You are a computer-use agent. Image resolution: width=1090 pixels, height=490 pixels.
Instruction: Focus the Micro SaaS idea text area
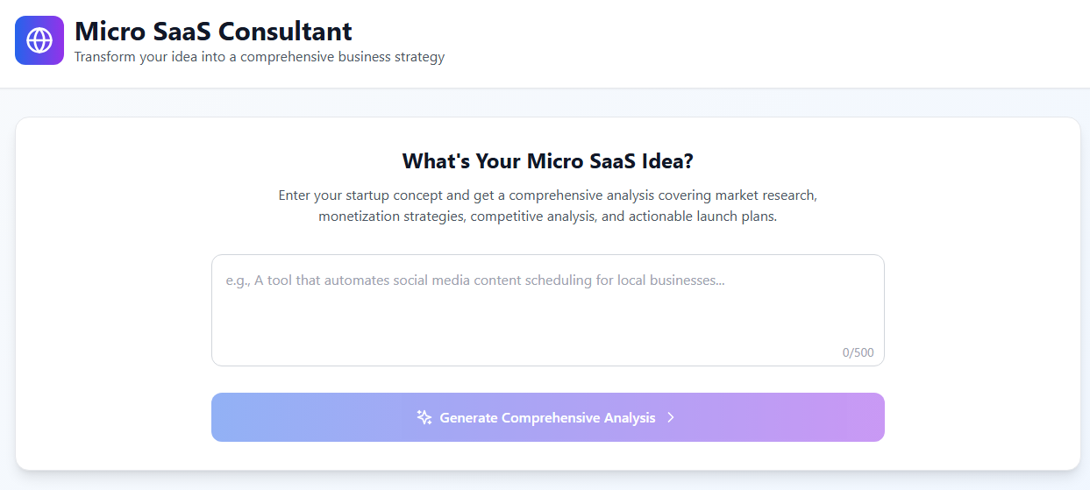(x=547, y=309)
